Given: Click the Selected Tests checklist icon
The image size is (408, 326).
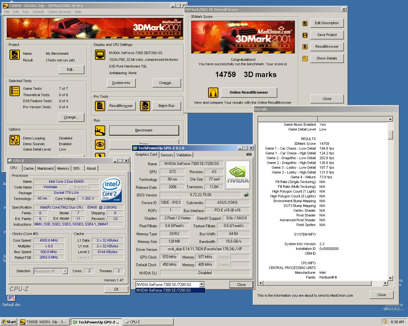Looking at the screenshot, I should (x=15, y=91).
